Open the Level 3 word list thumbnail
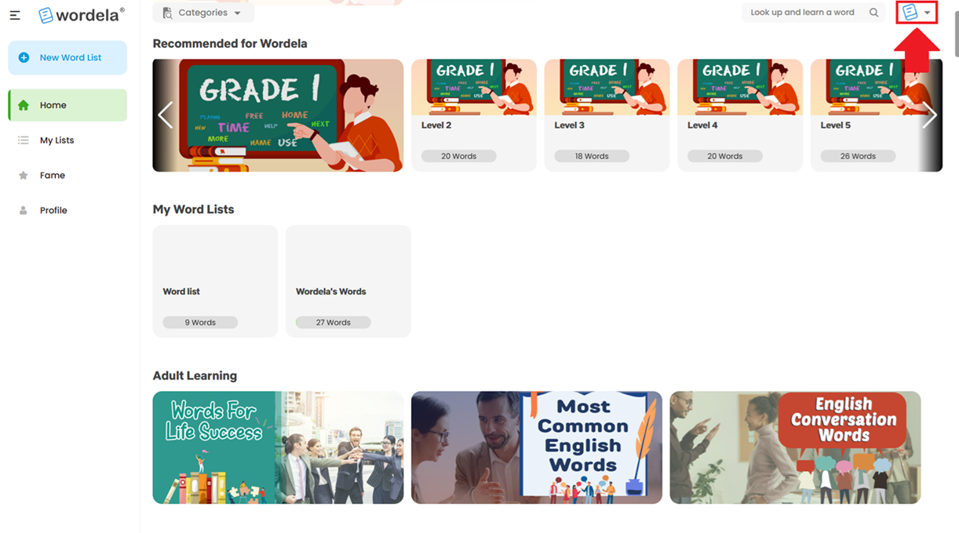Screen dimensions: 959x533 (x=607, y=115)
